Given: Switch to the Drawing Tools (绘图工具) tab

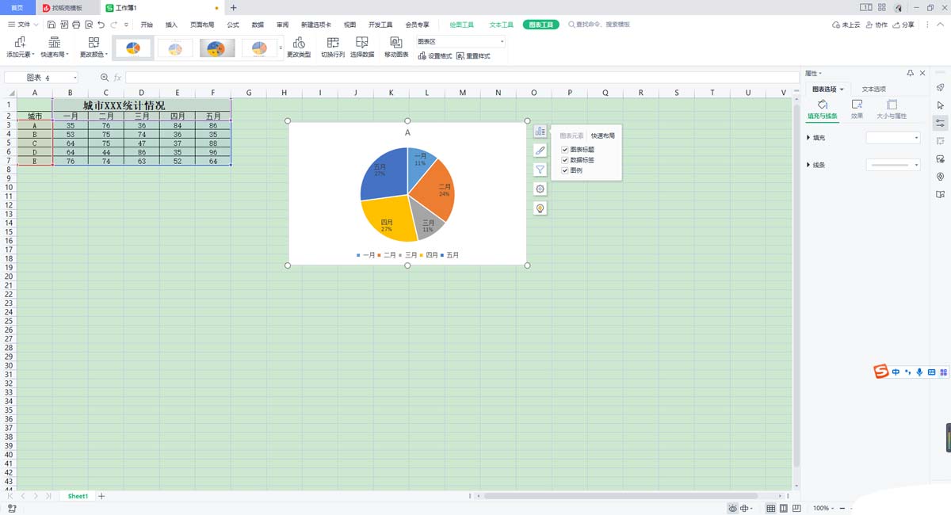Looking at the screenshot, I should coord(462,25).
